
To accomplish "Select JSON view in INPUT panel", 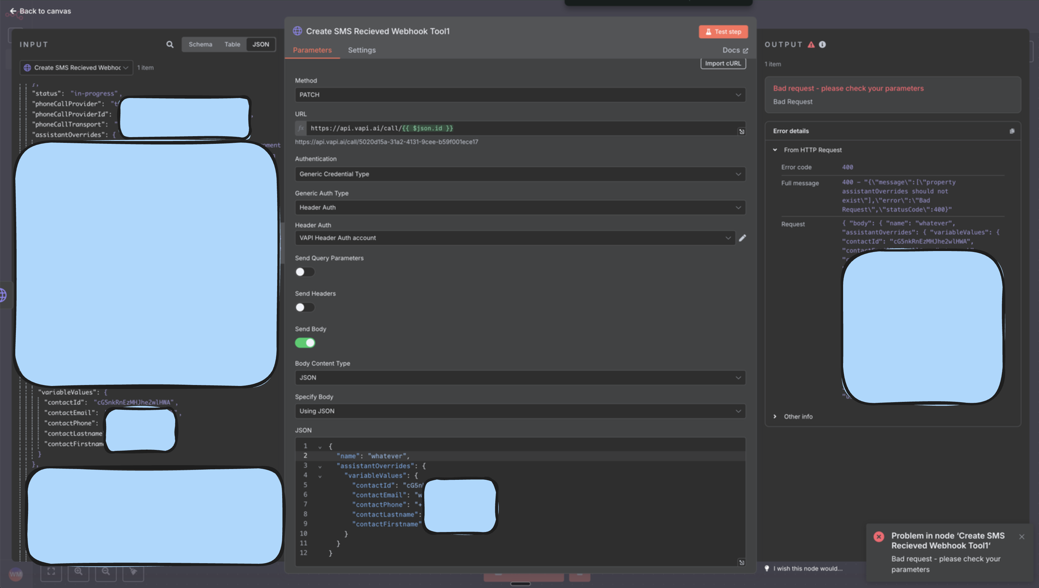I will coord(261,45).
